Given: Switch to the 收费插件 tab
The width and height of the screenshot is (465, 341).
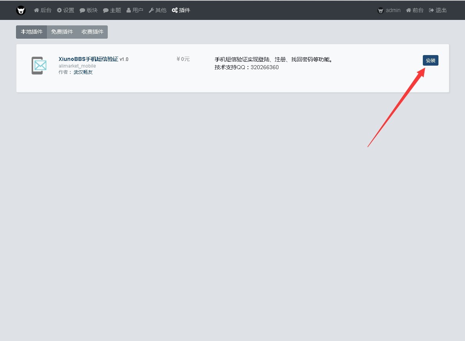Looking at the screenshot, I should [93, 32].
